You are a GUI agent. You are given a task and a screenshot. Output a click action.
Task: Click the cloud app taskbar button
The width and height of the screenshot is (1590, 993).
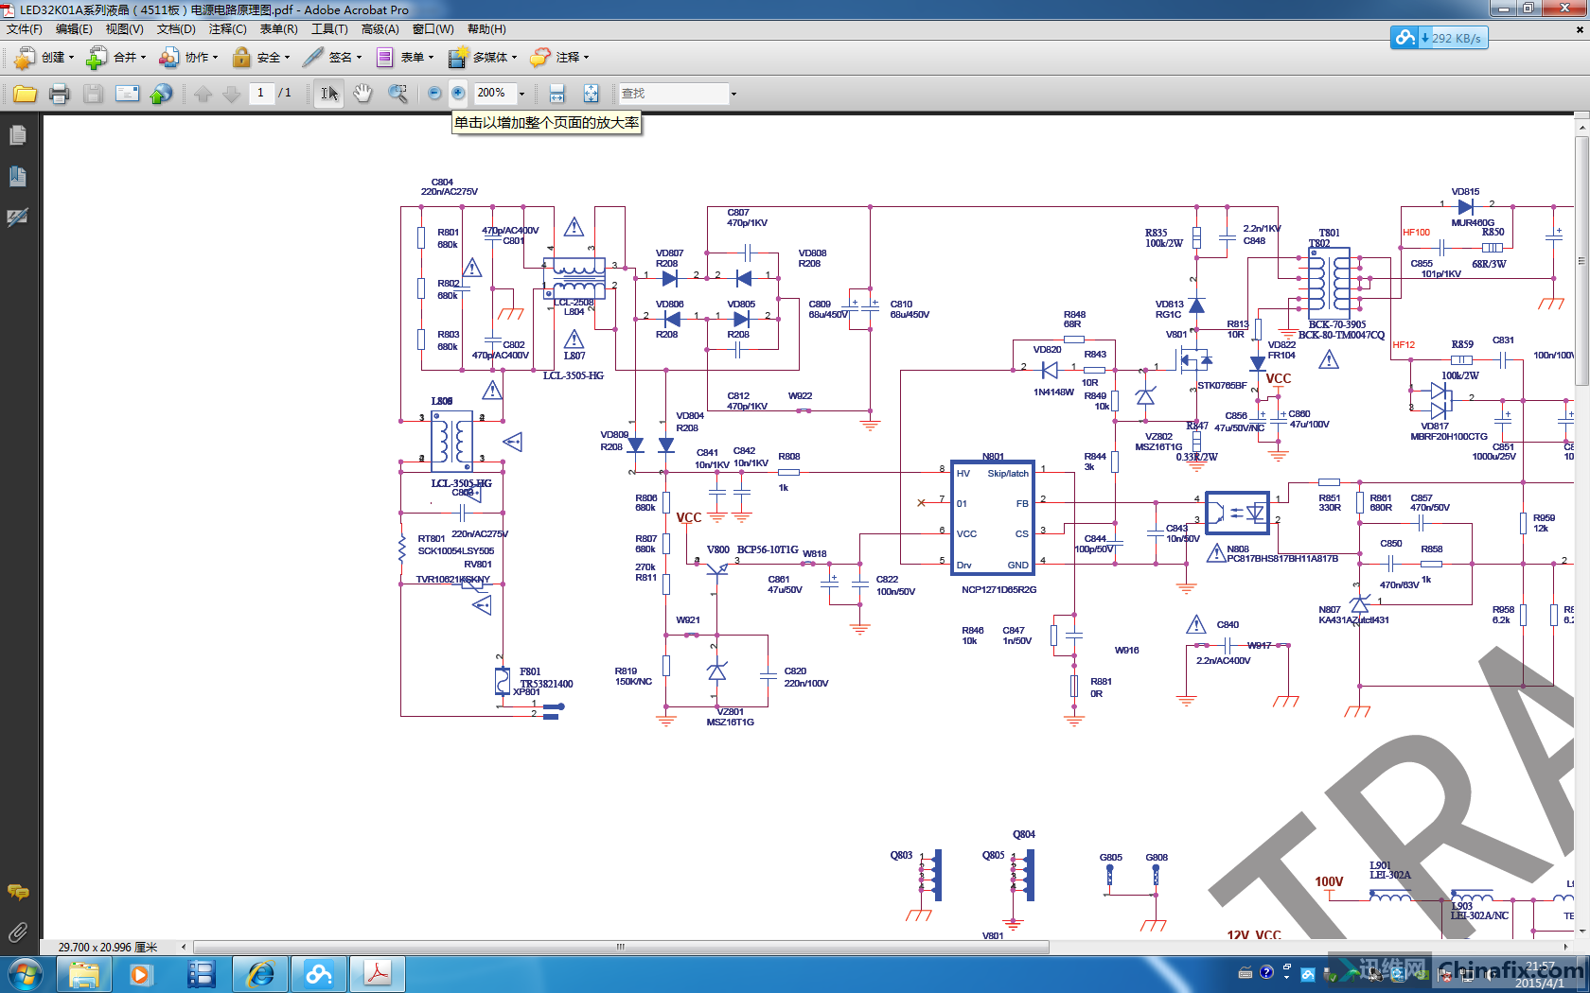point(319,974)
